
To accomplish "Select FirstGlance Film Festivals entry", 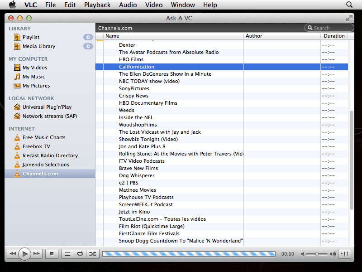I will [x=222, y=233].
